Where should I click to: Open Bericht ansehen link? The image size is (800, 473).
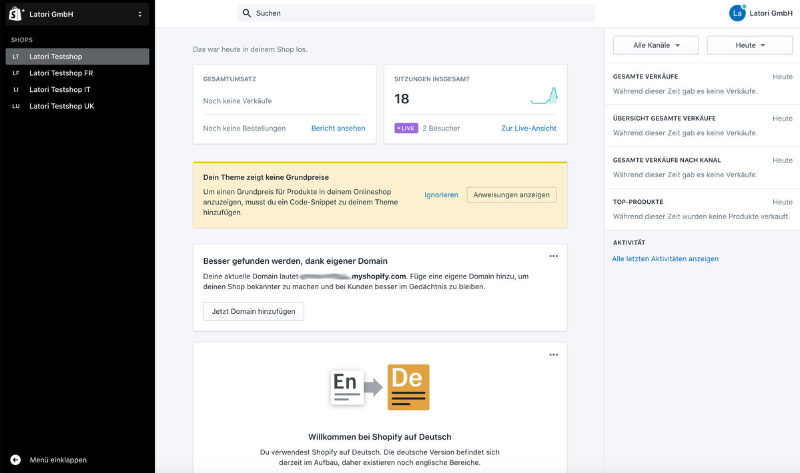[338, 129]
